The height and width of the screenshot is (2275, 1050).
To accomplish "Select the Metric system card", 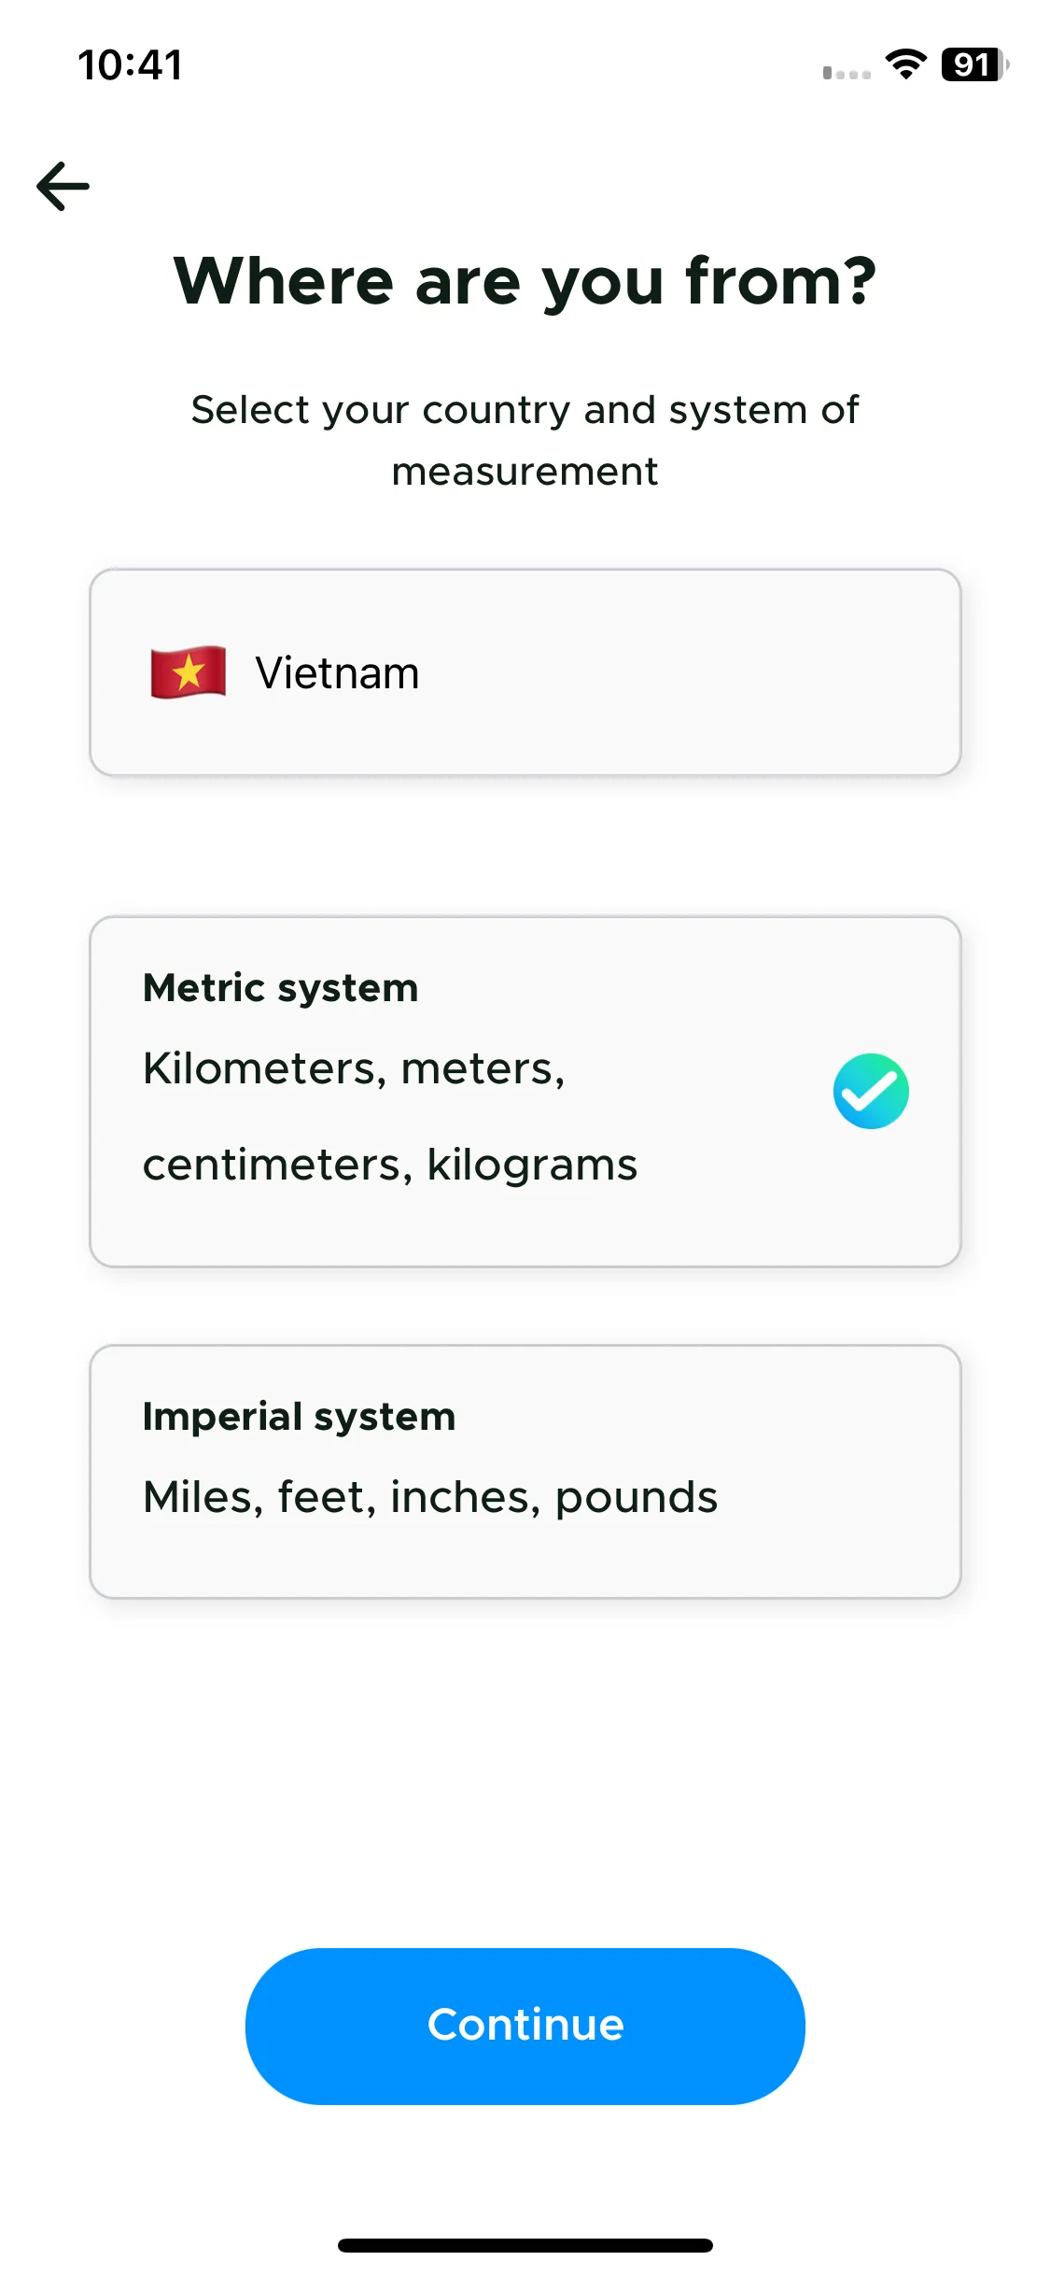I will [x=525, y=1092].
